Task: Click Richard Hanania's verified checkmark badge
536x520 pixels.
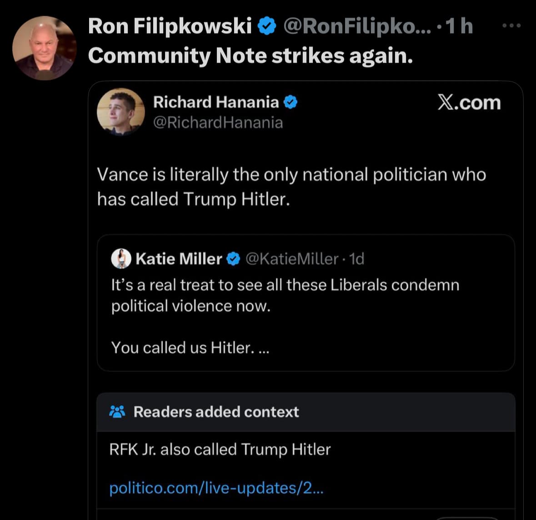Action: (291, 102)
